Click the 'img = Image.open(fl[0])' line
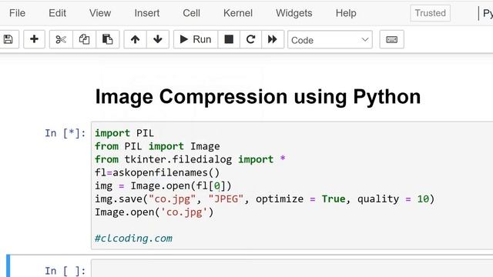Image resolution: width=493 pixels, height=277 pixels. [x=163, y=186]
